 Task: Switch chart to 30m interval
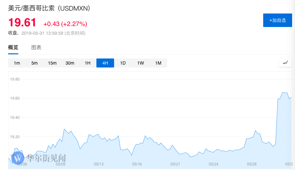point(70,63)
